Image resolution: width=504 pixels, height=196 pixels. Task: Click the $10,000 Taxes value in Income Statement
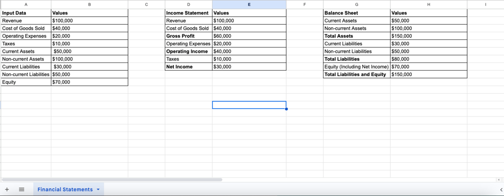[249, 59]
